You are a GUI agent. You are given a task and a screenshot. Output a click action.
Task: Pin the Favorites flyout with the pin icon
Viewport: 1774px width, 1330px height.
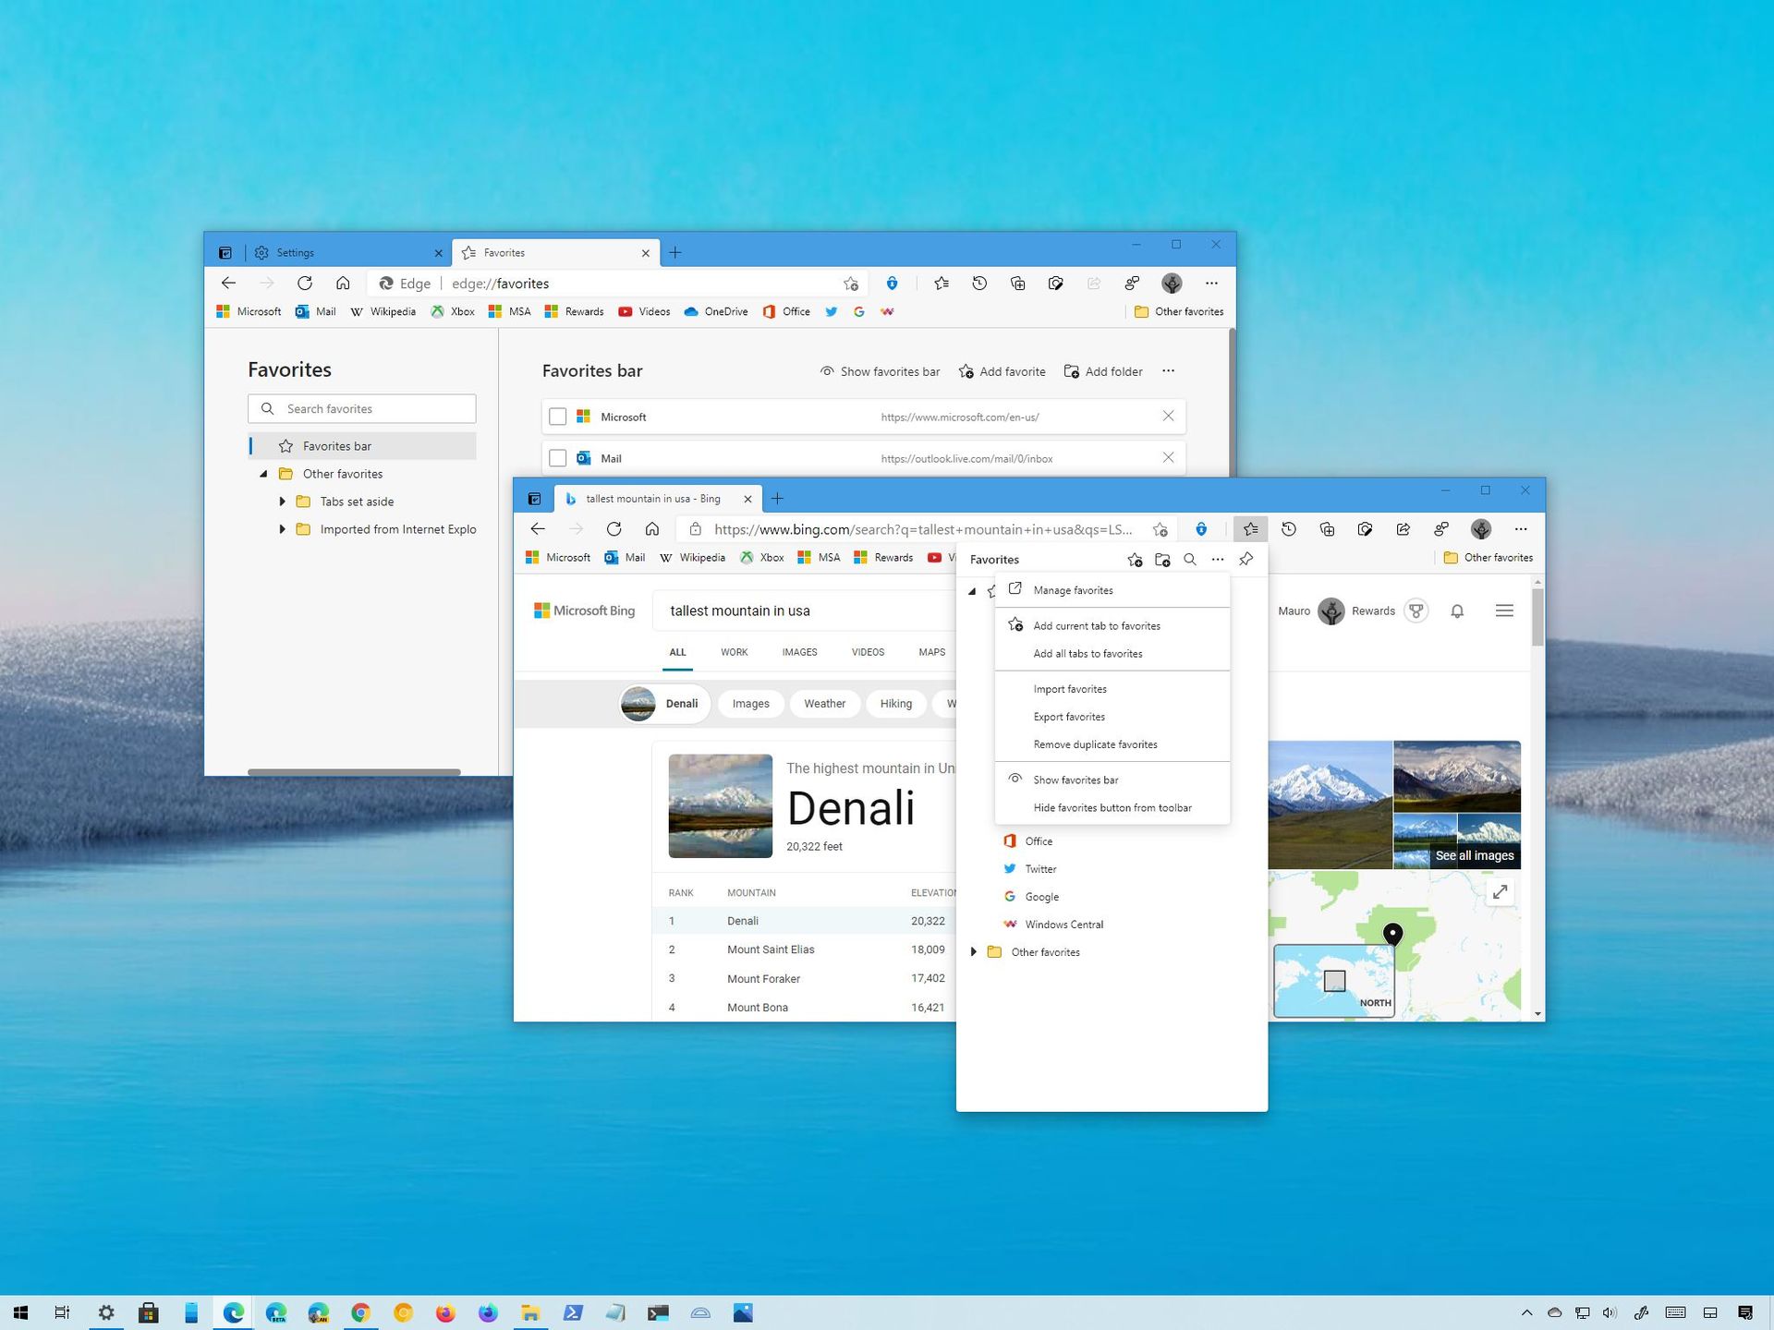click(1245, 559)
